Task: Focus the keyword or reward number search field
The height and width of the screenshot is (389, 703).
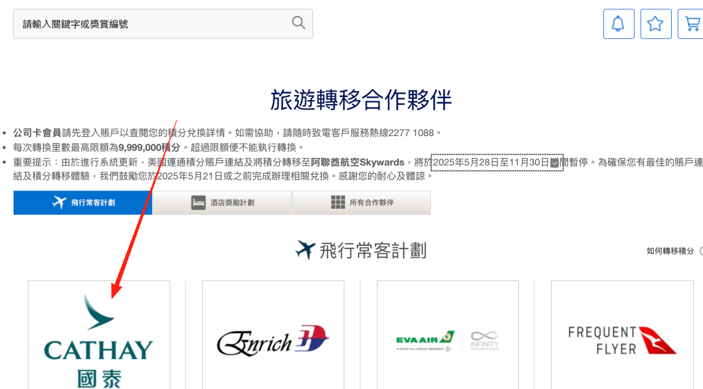Action: (163, 24)
